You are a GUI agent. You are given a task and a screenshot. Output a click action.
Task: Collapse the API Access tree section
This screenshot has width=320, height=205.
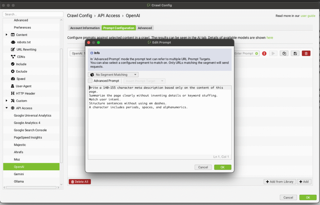tap(7, 108)
